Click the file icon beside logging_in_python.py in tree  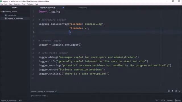click(6, 18)
